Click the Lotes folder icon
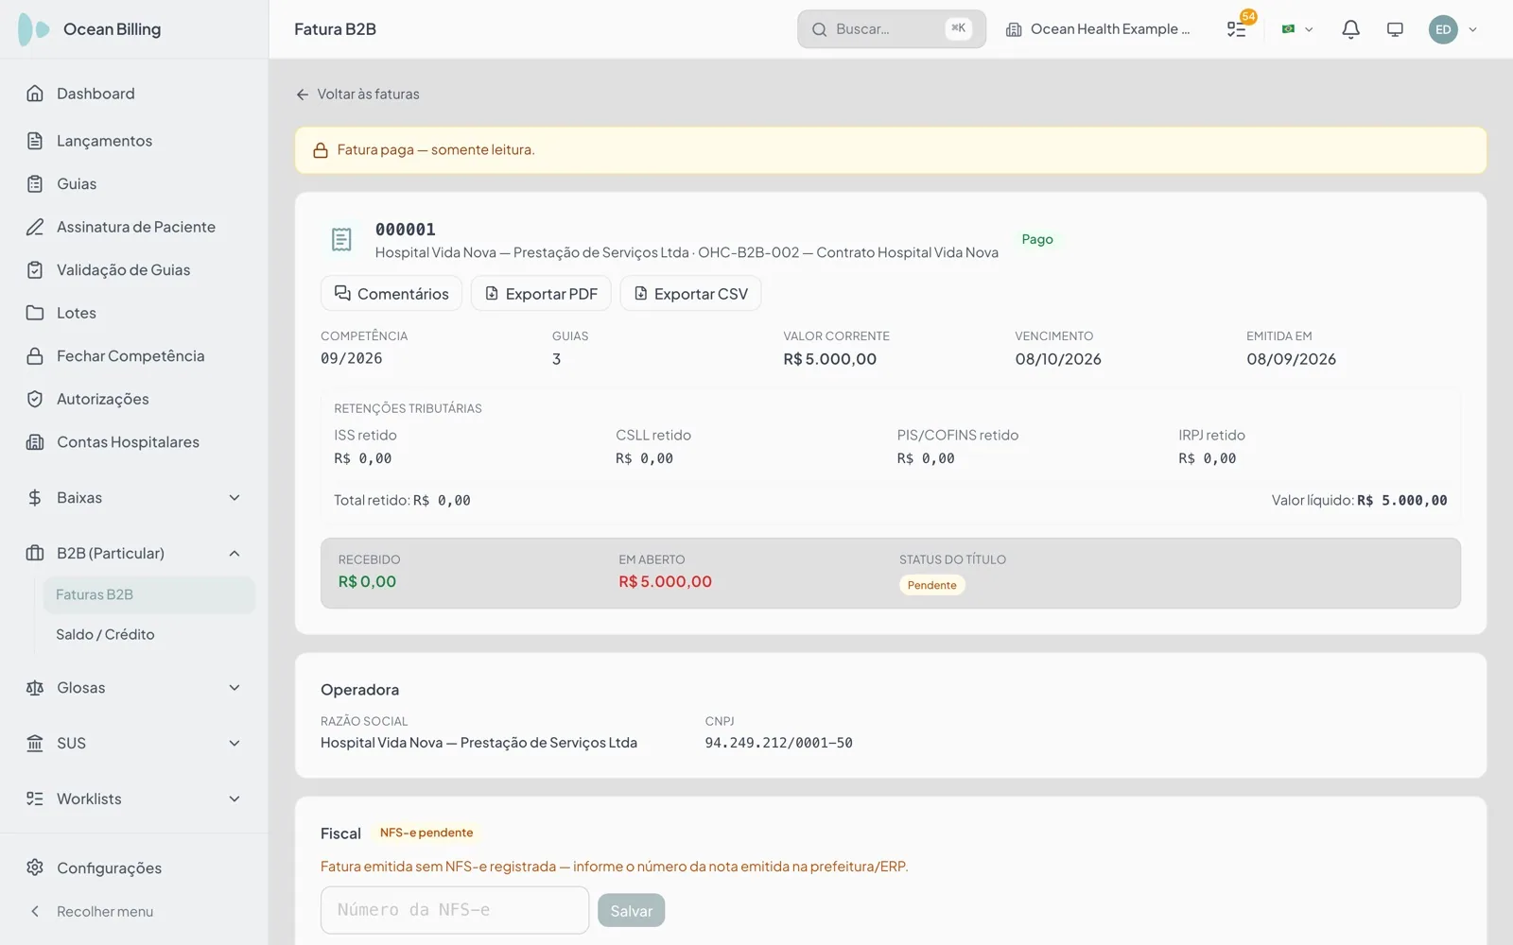 coord(35,313)
